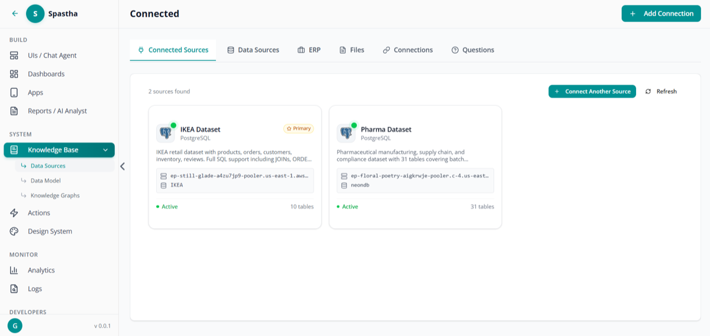Viewport: 710px width, 336px height.
Task: Click the '2 sources found' text
Action: [x=169, y=92]
